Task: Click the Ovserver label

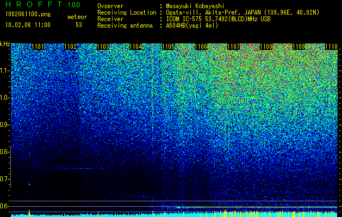Action: 110,6
